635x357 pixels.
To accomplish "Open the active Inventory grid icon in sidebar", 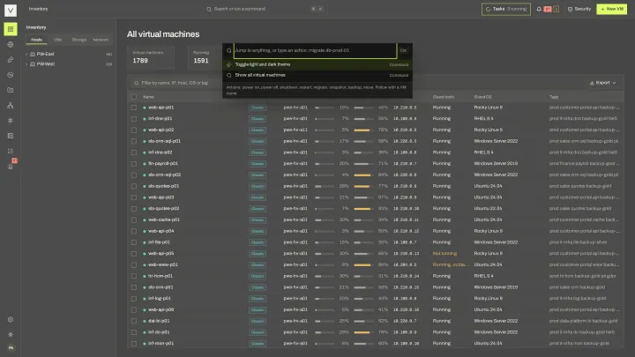I will pyautogui.click(x=11, y=29).
